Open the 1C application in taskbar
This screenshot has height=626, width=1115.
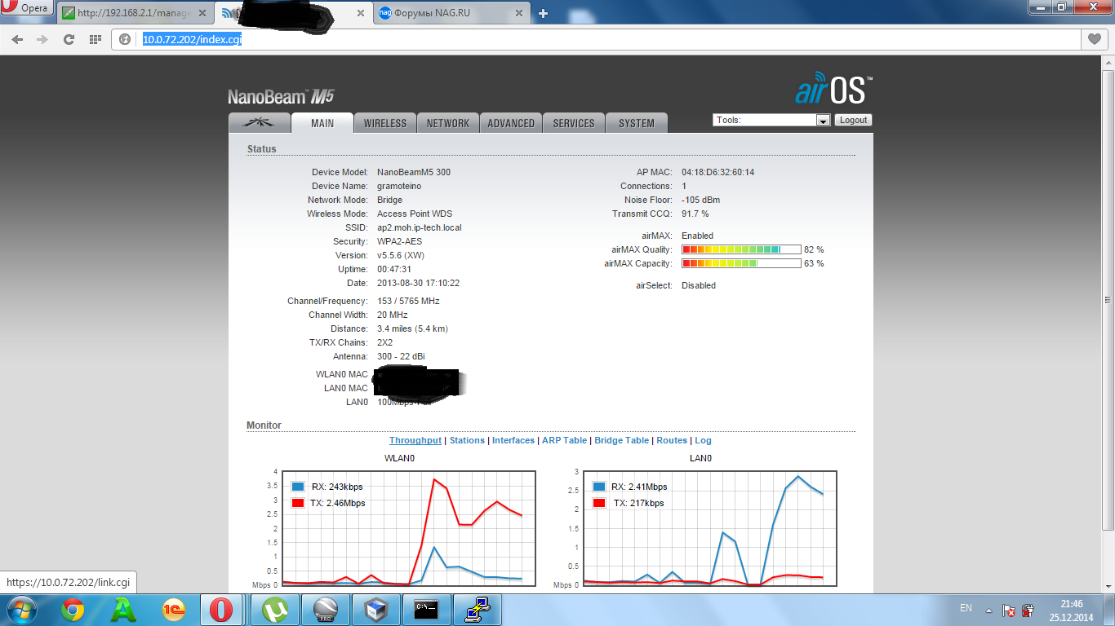point(172,610)
